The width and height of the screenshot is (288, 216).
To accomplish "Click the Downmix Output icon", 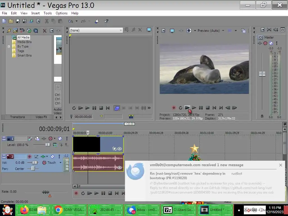I will [269, 30].
